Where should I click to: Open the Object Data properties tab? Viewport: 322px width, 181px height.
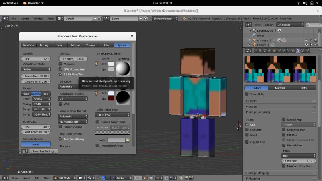(x=289, y=51)
